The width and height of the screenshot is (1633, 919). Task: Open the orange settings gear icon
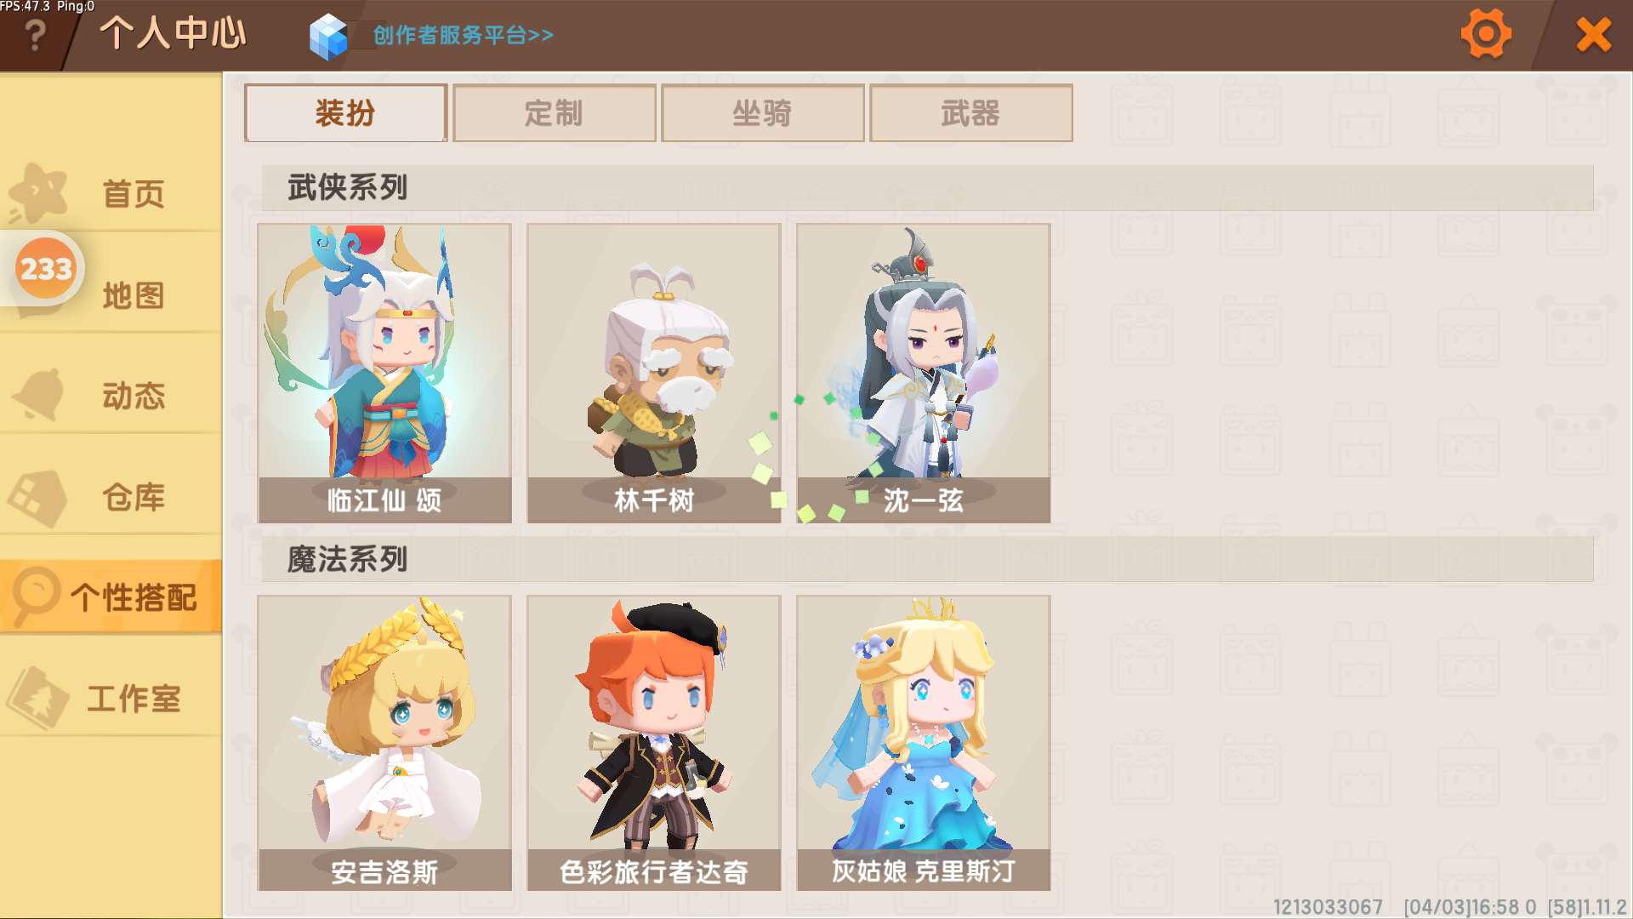[1486, 35]
